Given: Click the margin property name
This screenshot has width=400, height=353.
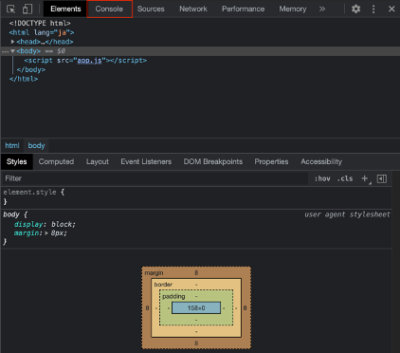Looking at the screenshot, I should click(x=27, y=233).
